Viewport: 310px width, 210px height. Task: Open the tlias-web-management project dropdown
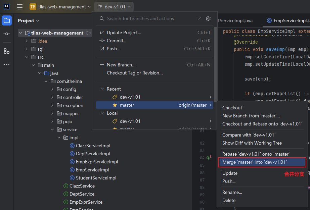coord(60,7)
